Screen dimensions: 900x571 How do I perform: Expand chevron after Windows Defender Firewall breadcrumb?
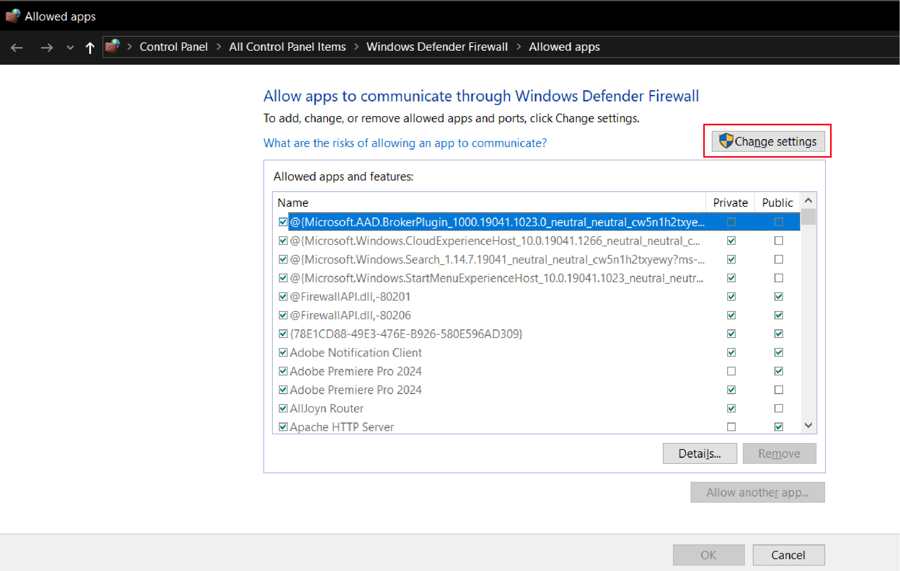point(519,47)
